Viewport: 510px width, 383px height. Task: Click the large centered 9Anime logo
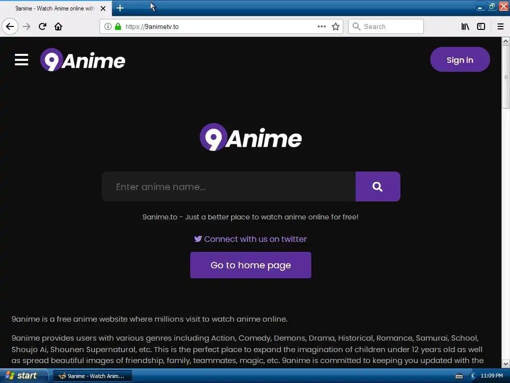coord(251,137)
